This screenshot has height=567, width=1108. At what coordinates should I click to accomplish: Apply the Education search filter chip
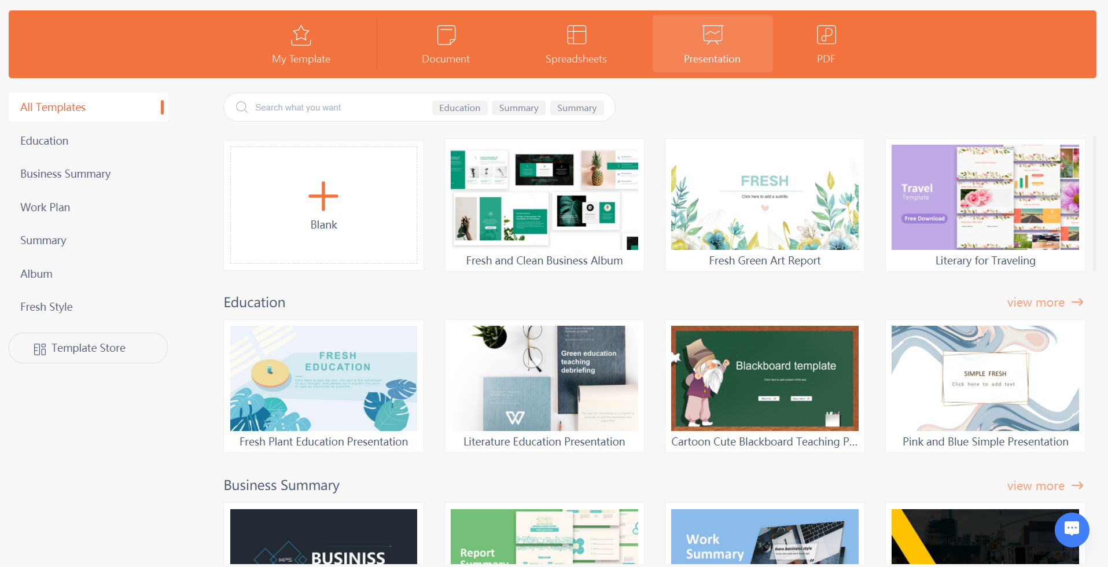pos(459,108)
